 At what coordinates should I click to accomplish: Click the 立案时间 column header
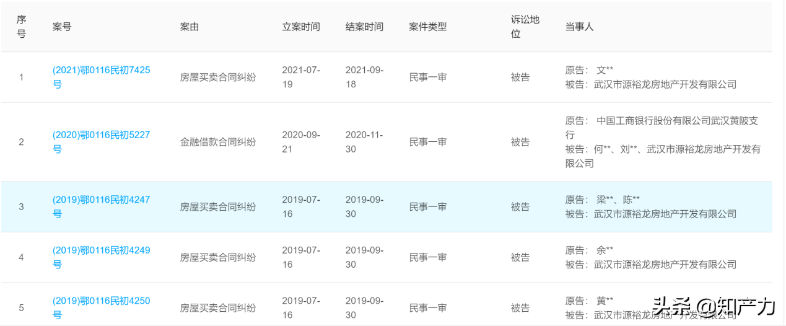(301, 27)
